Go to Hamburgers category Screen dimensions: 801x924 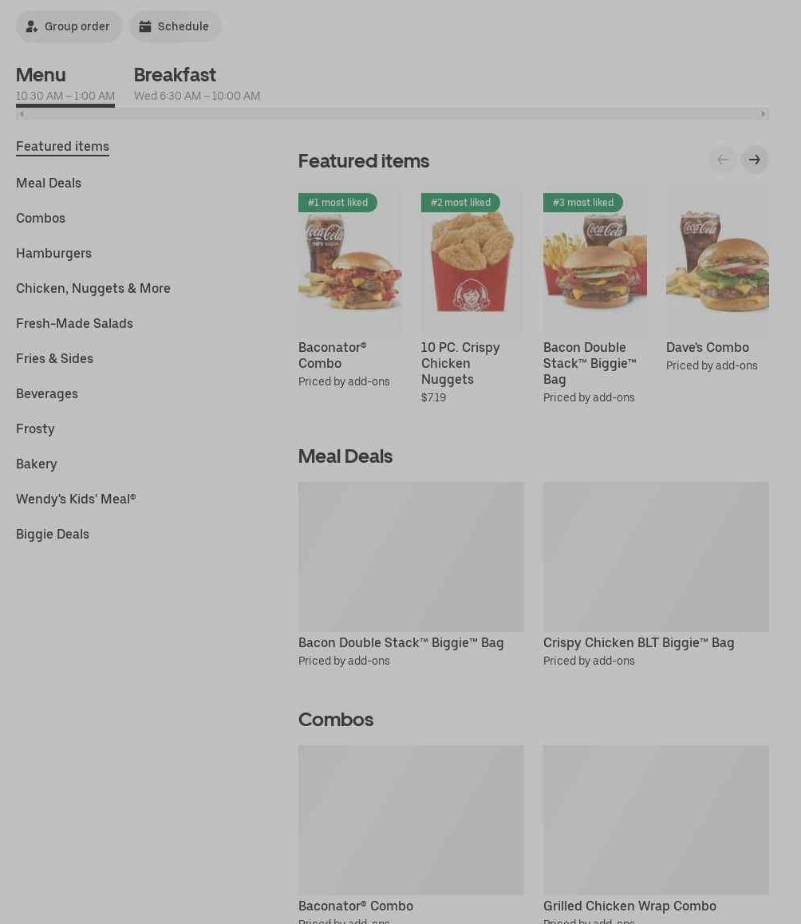[x=53, y=254]
